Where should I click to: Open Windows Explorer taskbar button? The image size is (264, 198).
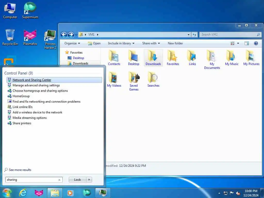point(55,193)
